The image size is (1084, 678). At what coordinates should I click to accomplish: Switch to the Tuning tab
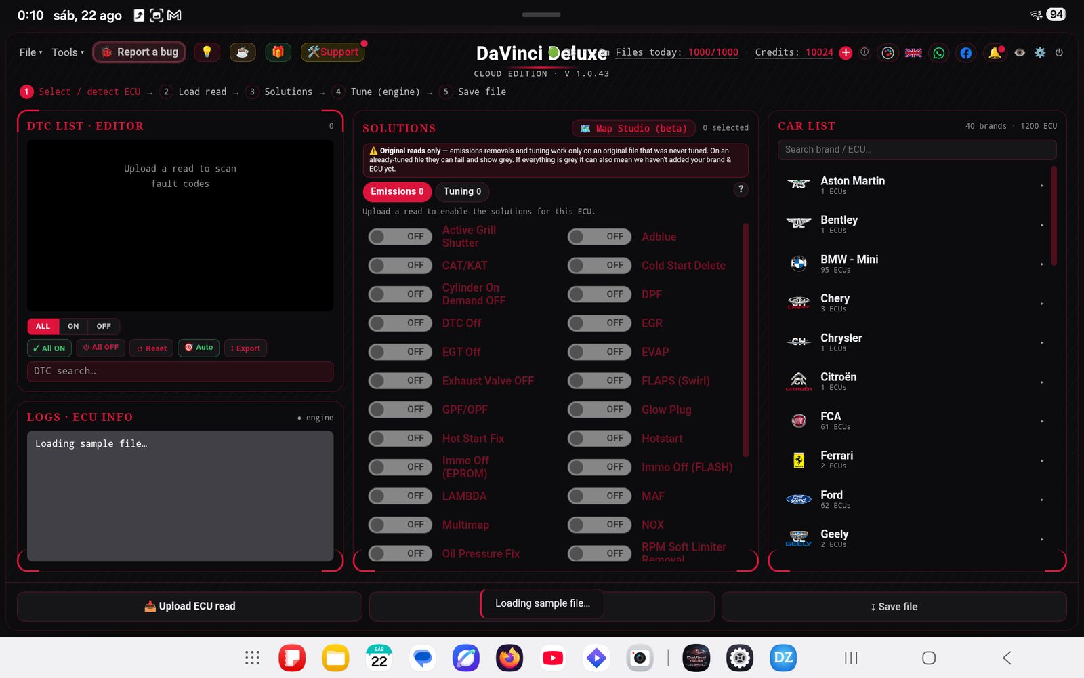click(x=462, y=191)
